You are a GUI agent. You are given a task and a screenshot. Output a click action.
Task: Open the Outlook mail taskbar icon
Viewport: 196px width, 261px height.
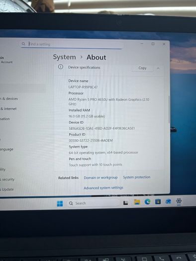tap(168, 201)
